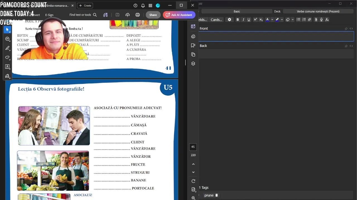Image resolution: width=357 pixels, height=200 pixels.
Task: Toggle underline formatting in Anki
Action: point(249,20)
